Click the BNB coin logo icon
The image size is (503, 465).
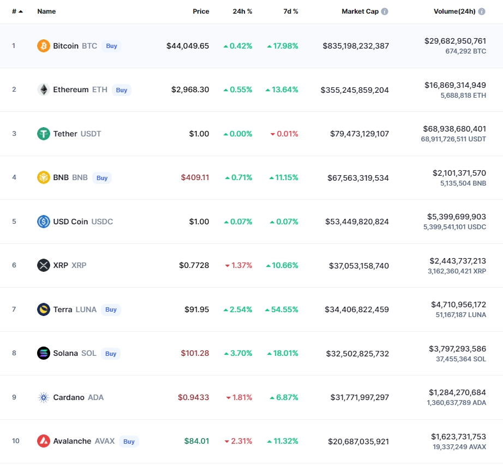click(x=44, y=177)
